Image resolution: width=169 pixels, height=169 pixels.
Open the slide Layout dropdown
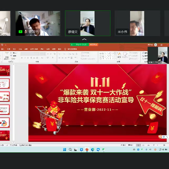pos(14,53)
